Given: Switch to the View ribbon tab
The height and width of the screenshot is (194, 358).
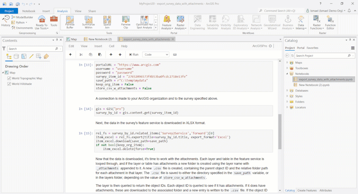Looking at the screenshot, I should [x=78, y=11].
